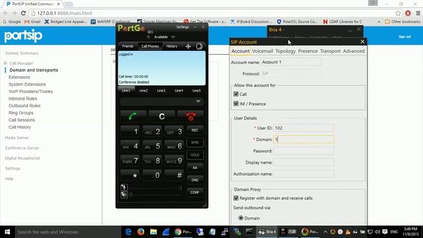Dial digit 1 on the keypad
Viewport: 423px width, 238px height.
click(x=130, y=131)
